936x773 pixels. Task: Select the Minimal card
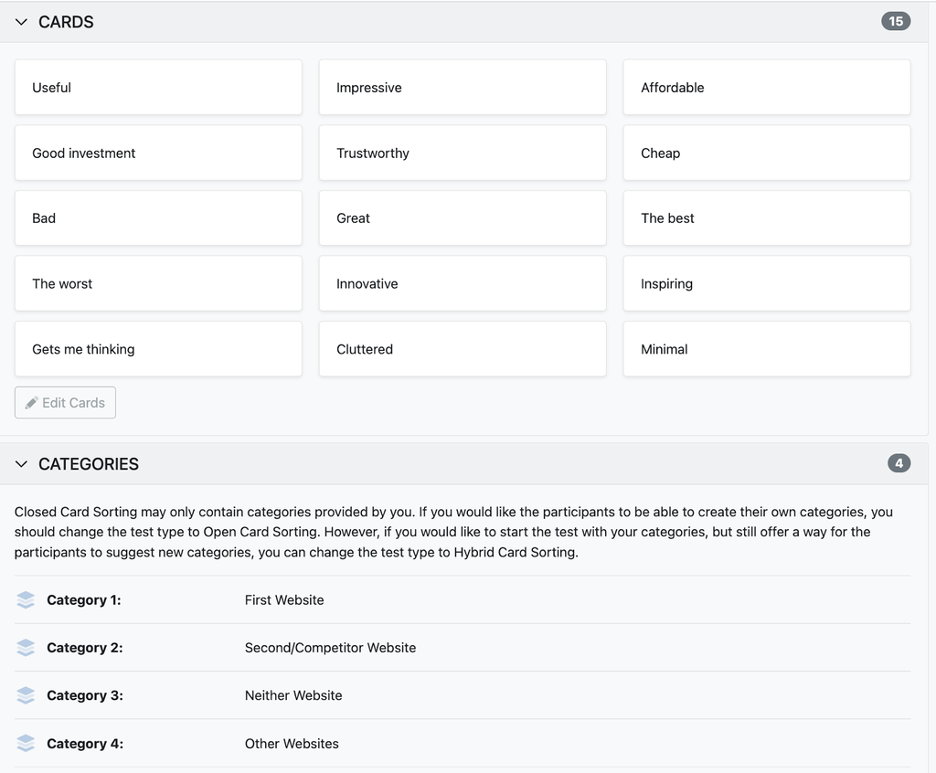pyautogui.click(x=766, y=349)
